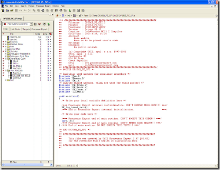Select the Events.c file in User Modules

coord(17,73)
